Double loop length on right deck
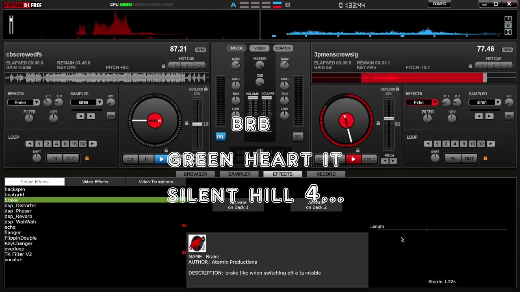The width and height of the screenshot is (520, 292). [491, 144]
